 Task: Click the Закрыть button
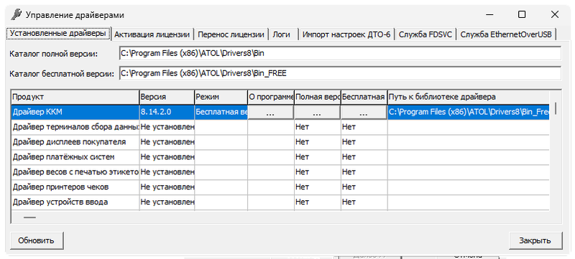pyautogui.click(x=535, y=240)
